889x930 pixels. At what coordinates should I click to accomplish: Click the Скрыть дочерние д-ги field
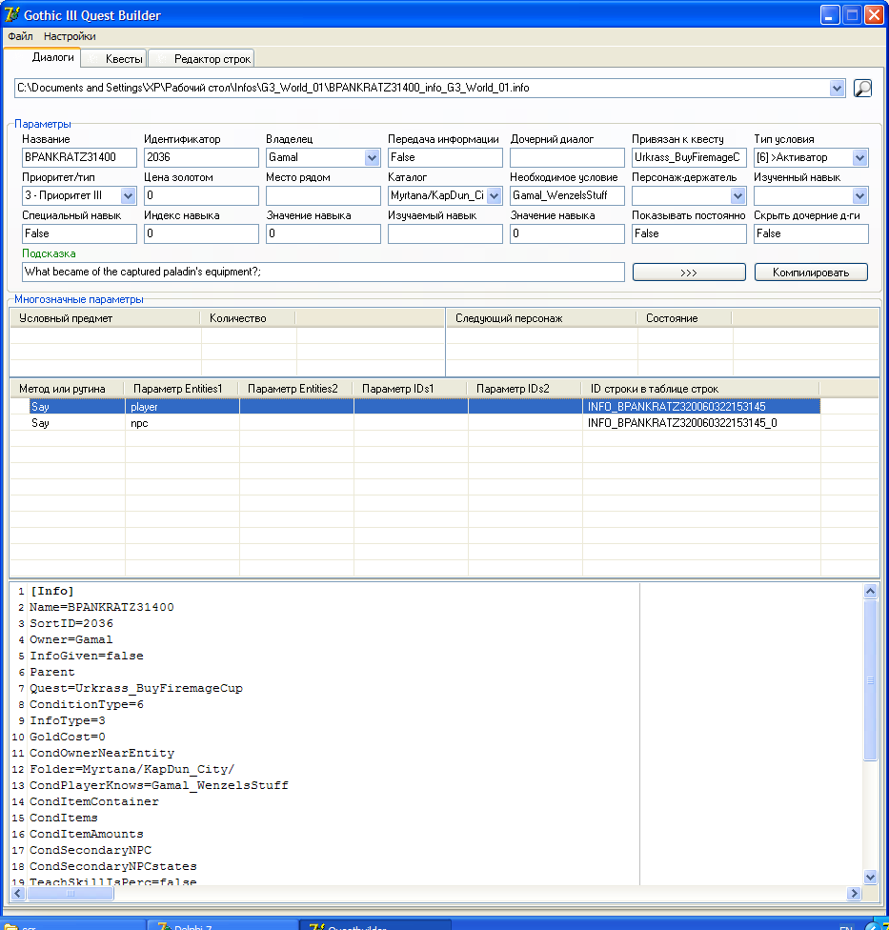point(811,233)
